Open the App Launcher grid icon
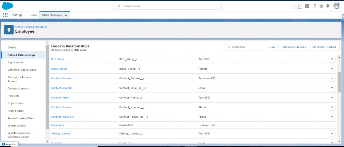344x147 pixels. point(5,15)
